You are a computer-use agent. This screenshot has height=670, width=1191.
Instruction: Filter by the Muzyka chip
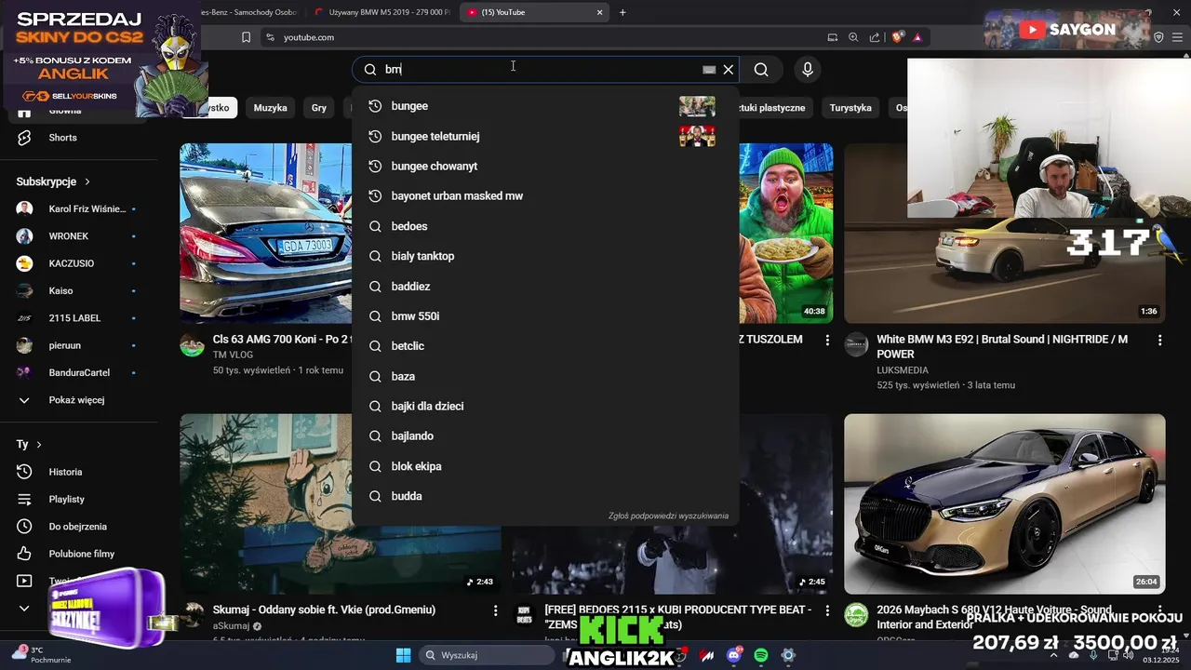pos(270,108)
